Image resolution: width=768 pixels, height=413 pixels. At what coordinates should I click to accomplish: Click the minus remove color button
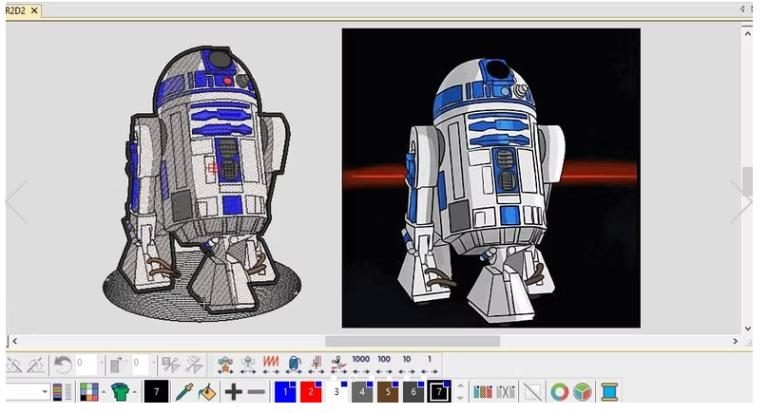point(257,392)
